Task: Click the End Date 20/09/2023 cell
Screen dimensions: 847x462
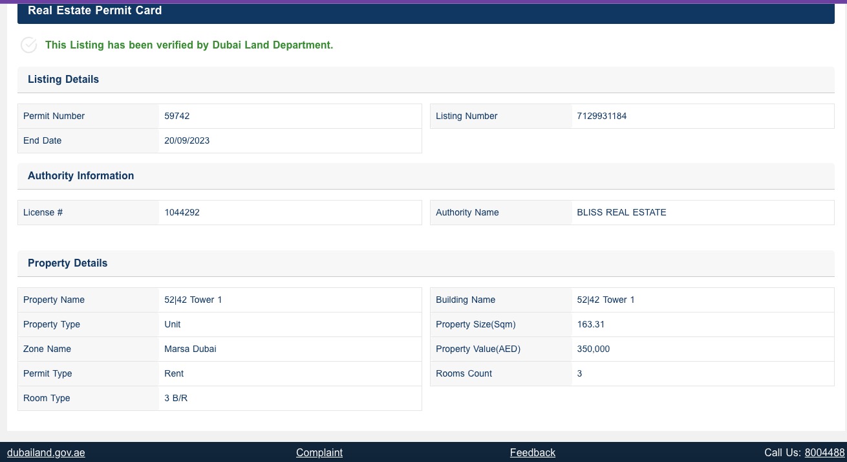Action: point(187,140)
